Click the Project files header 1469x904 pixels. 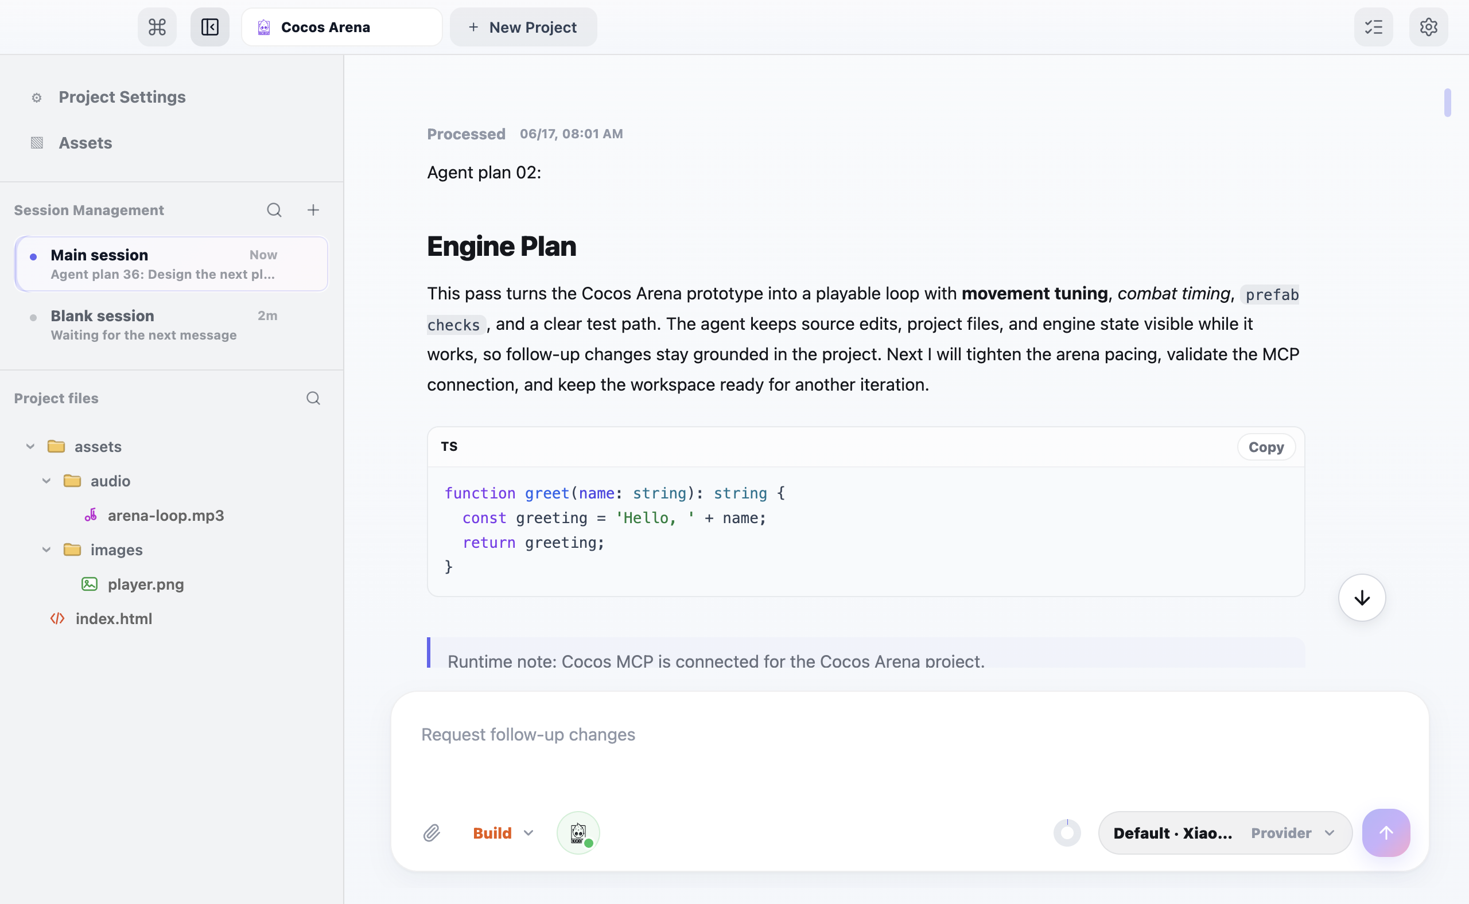(x=56, y=398)
